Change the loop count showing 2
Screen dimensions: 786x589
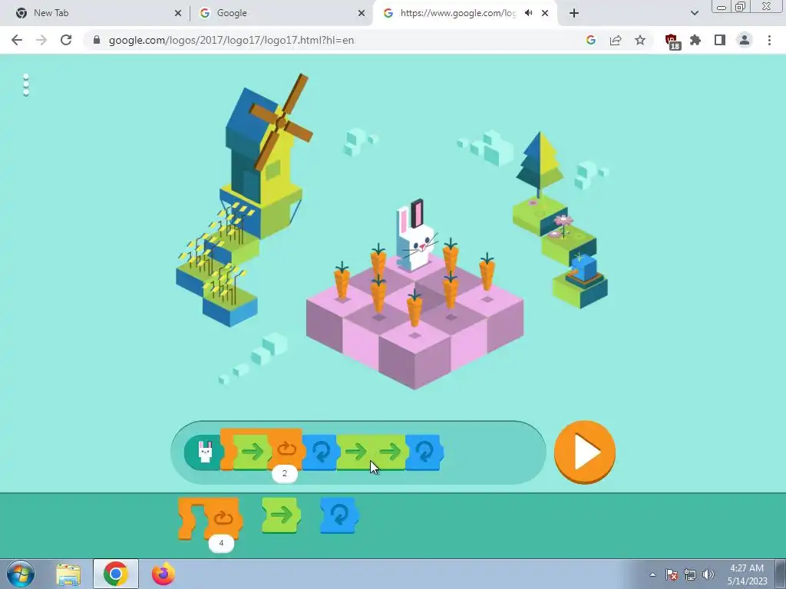pos(285,473)
